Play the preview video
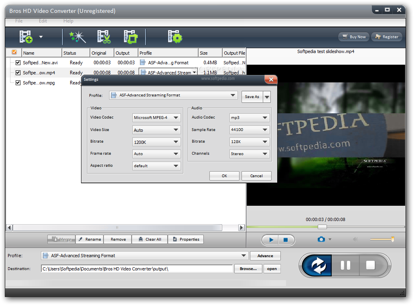 tap(271, 240)
